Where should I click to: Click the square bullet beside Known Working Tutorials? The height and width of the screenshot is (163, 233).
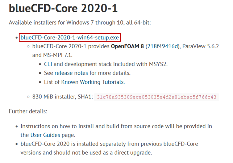[40, 82]
